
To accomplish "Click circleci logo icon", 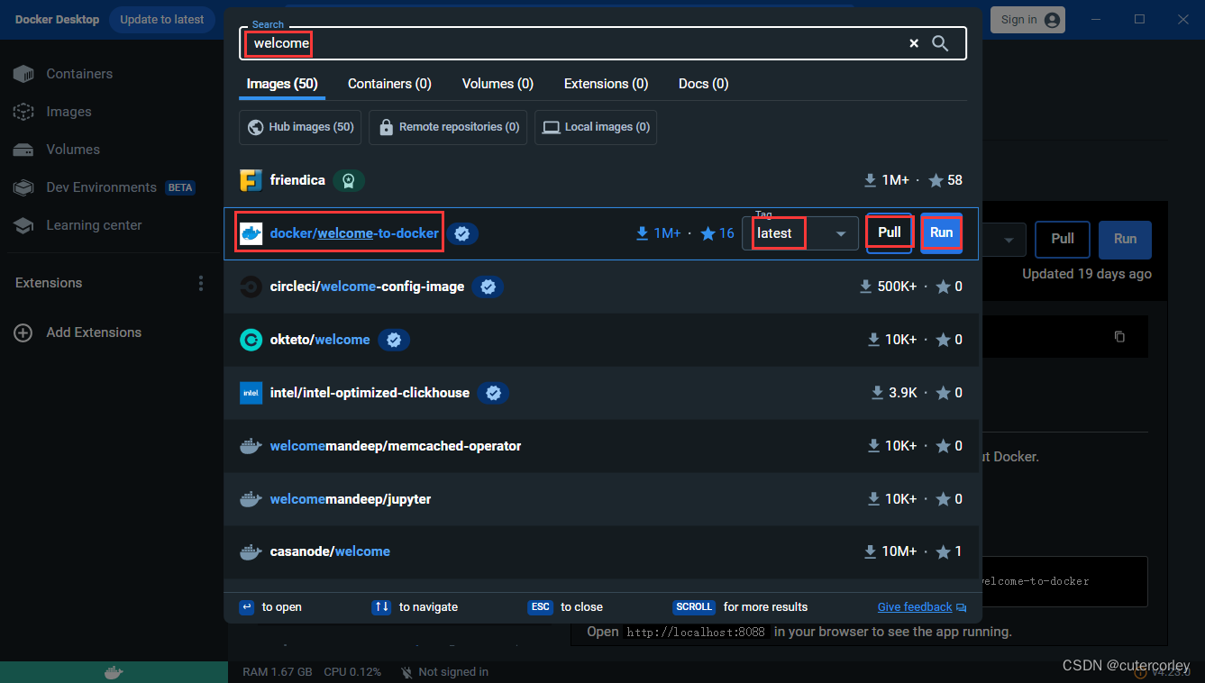I will coord(251,287).
